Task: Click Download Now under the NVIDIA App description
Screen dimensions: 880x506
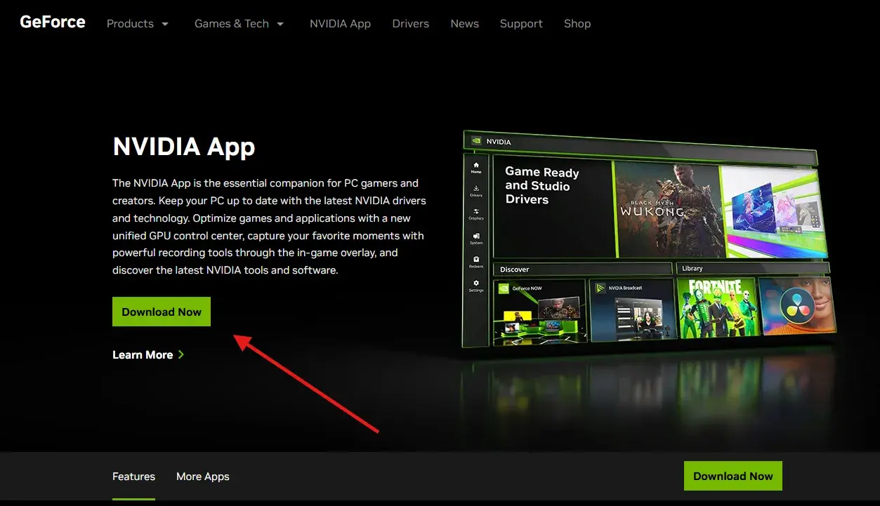Action: pos(162,312)
